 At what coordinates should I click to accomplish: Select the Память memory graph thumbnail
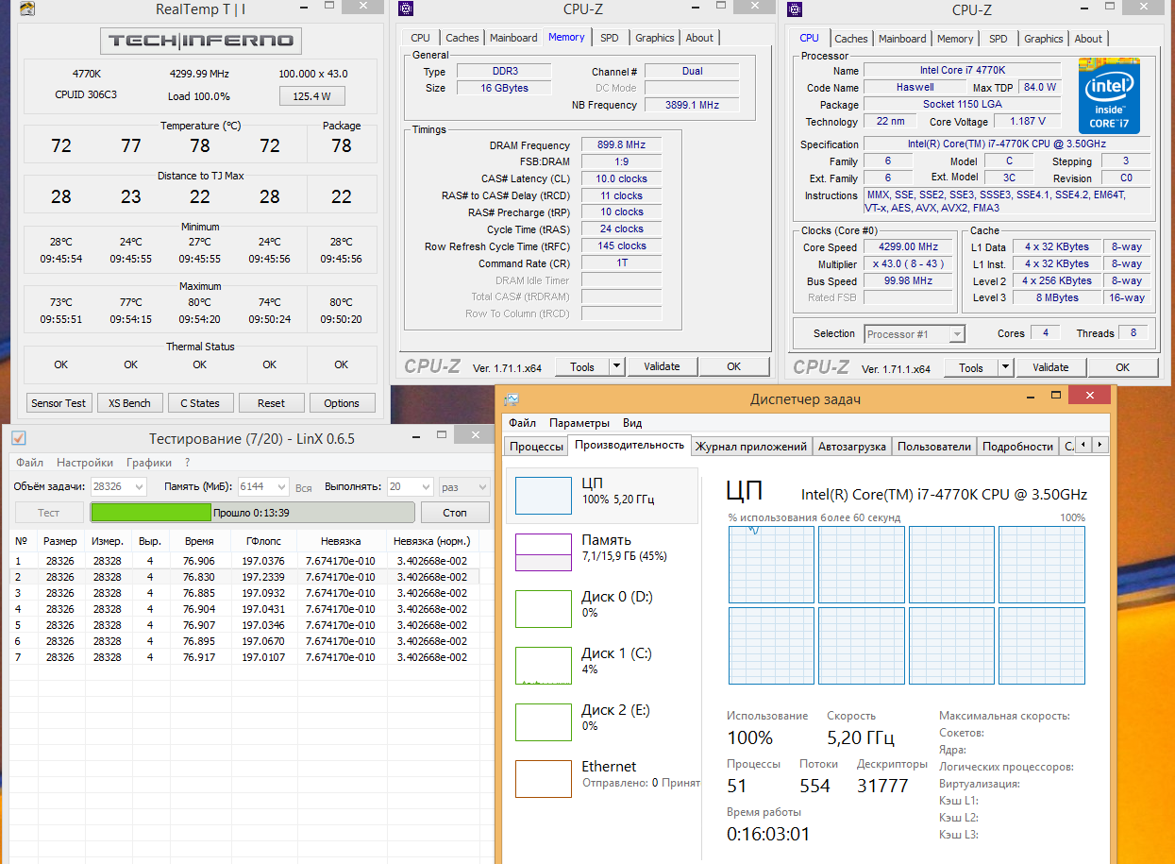pyautogui.click(x=544, y=551)
